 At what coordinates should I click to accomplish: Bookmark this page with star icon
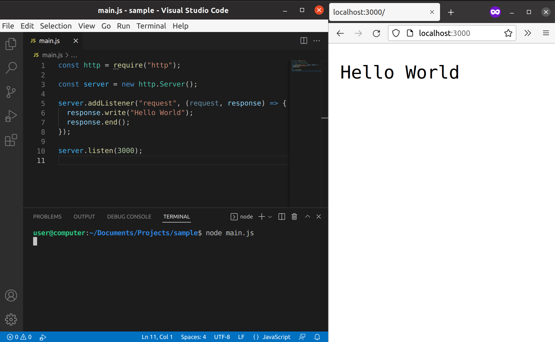[508, 33]
